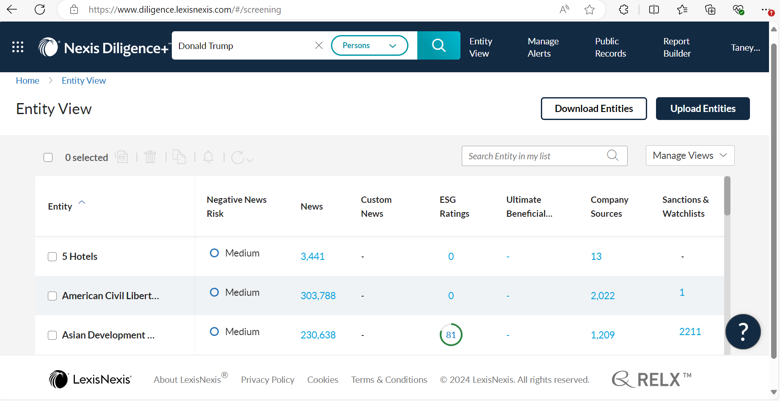780x401 pixels.
Task: Open ESG rating 81 circle
Action: 451,335
